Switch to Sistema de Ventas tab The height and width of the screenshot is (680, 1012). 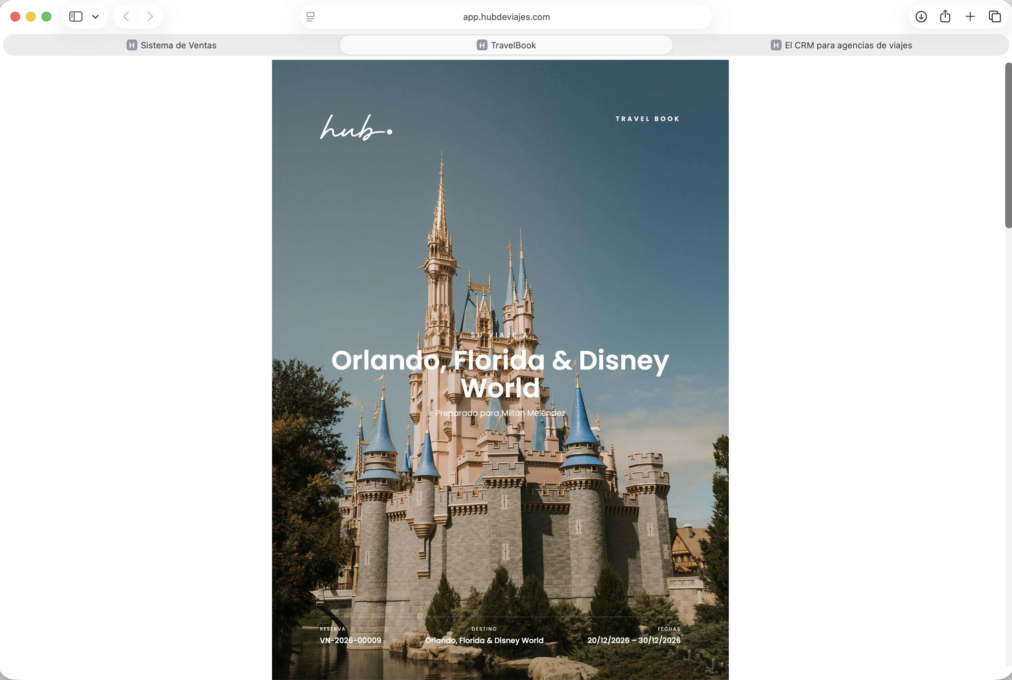(x=172, y=45)
